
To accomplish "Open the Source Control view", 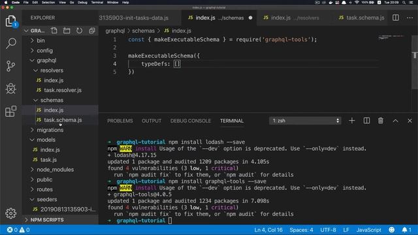I will [11, 66].
